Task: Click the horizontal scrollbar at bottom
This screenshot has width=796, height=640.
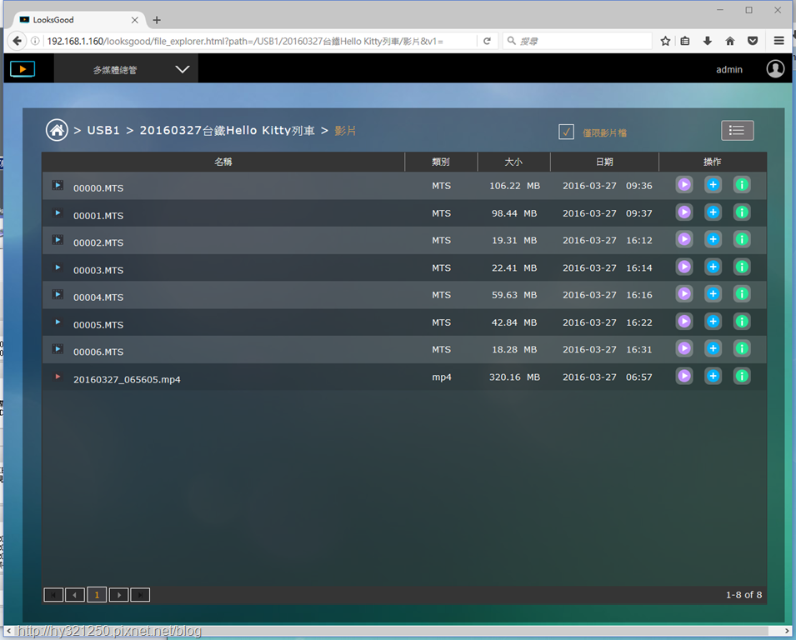Action: click(x=398, y=631)
